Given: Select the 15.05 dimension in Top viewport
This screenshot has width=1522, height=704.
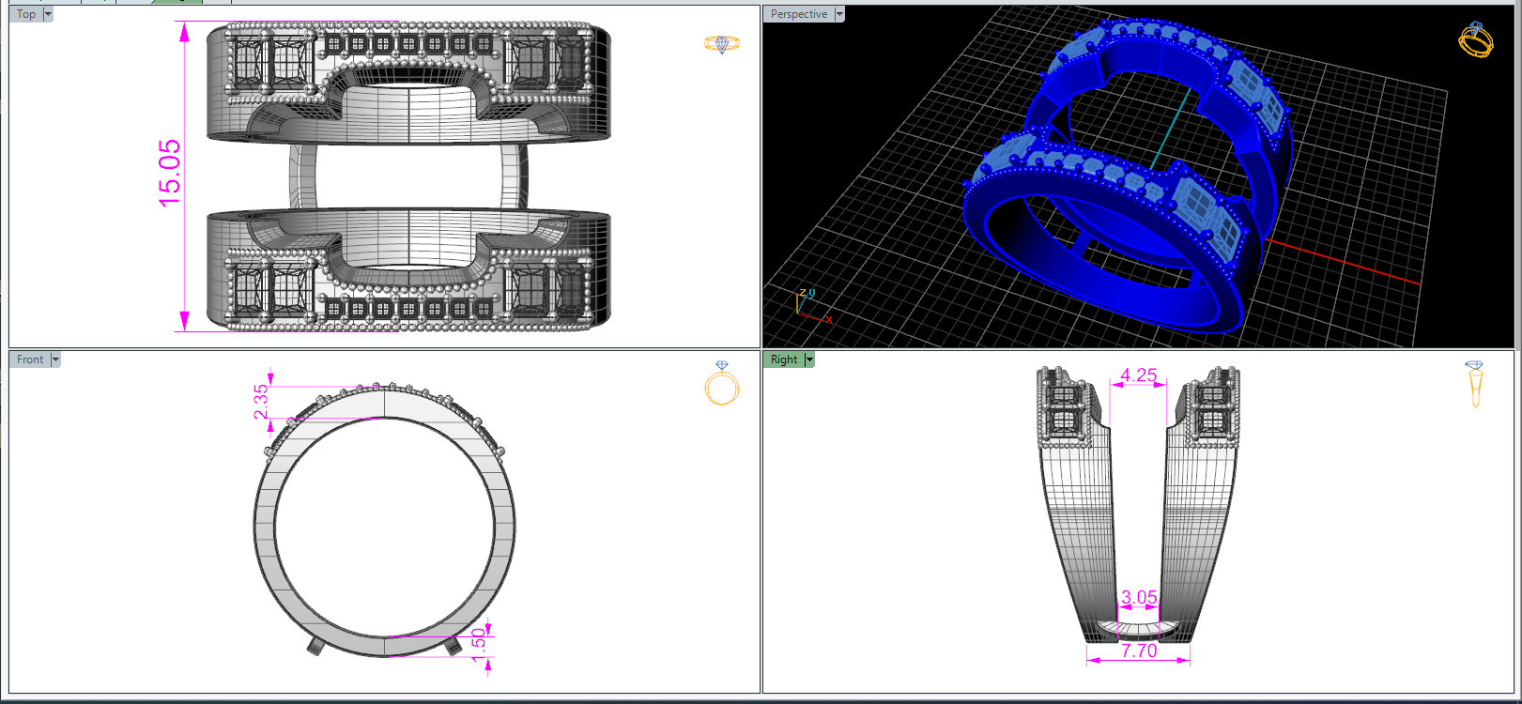Looking at the screenshot, I should coord(170,174).
